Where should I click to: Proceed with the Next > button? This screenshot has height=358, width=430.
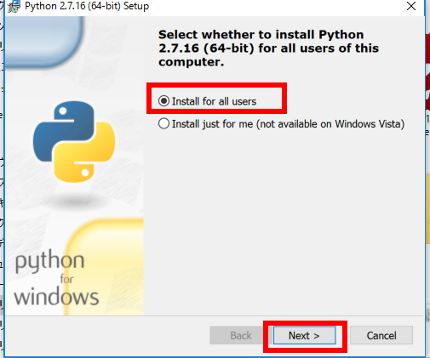tap(304, 336)
